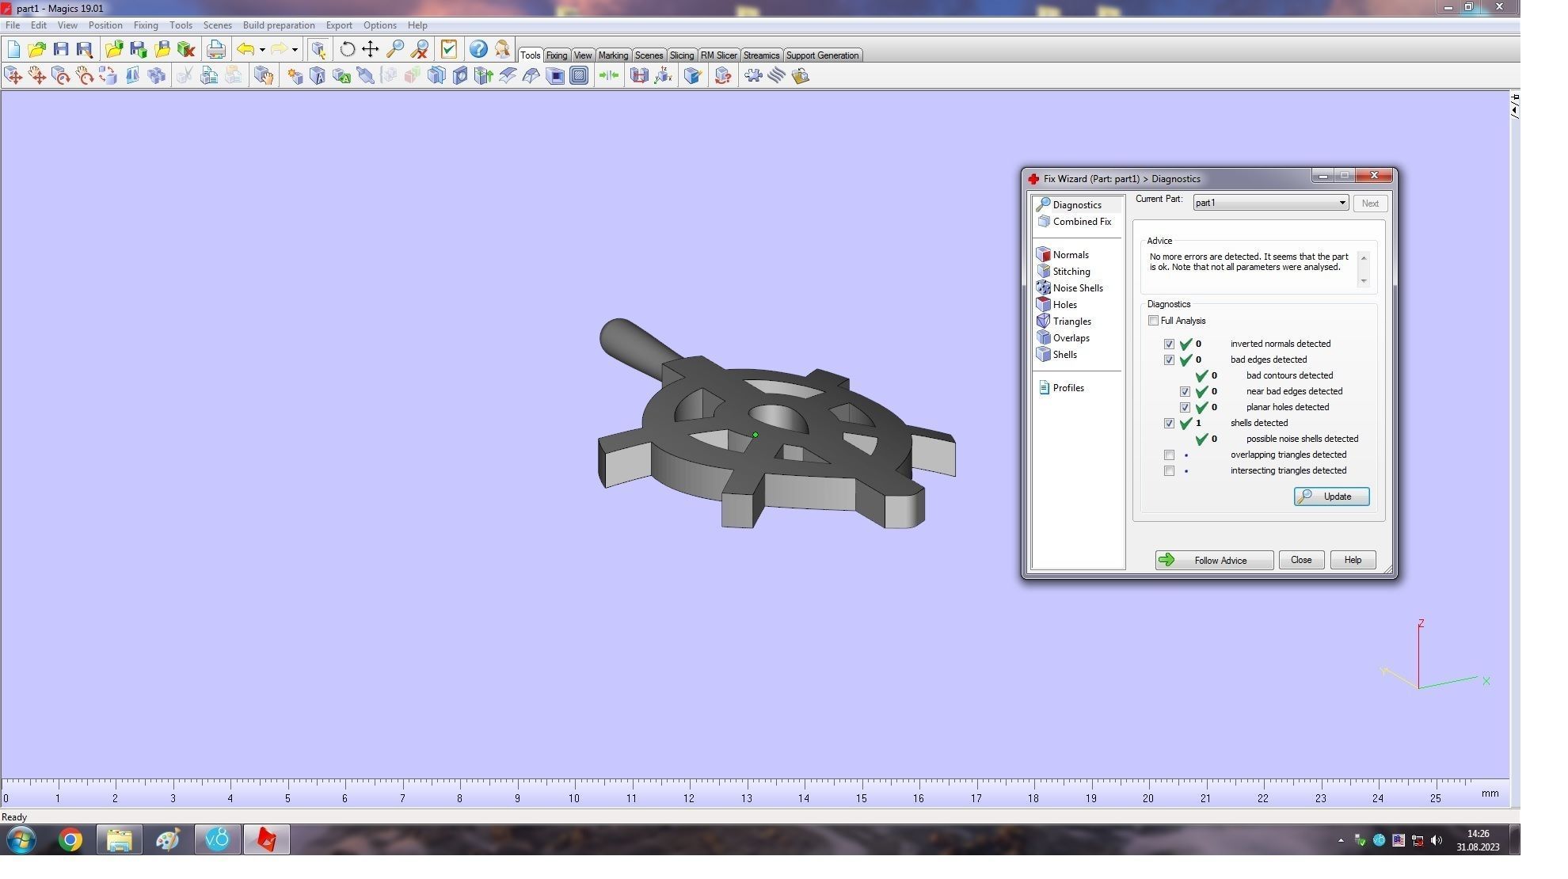Viewport: 1568px width, 879px height.
Task: Activate the Pan view tool
Action: pos(371,49)
